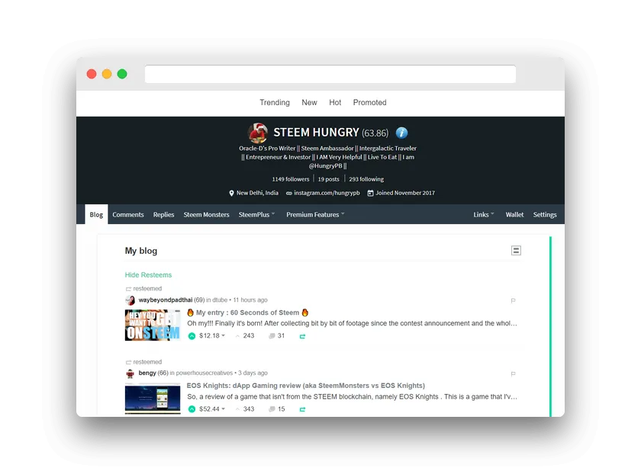Select Trending in the top navigation
The width and height of the screenshot is (641, 474).
275,102
